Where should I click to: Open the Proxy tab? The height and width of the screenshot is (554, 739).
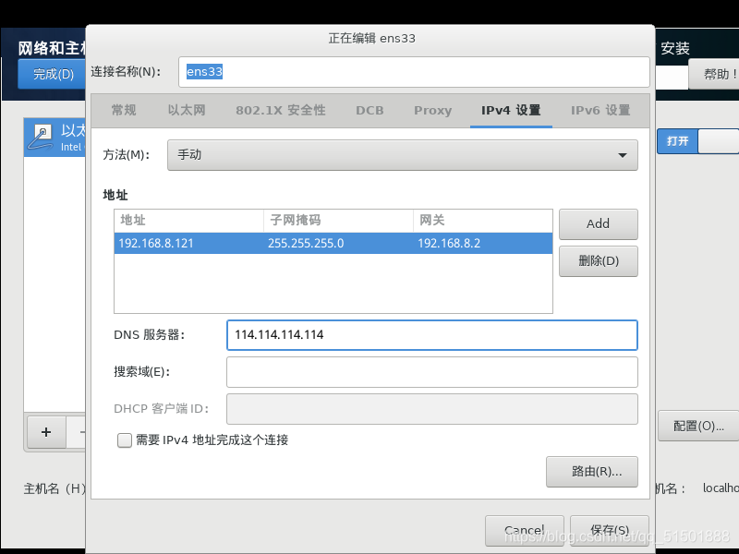click(x=432, y=110)
